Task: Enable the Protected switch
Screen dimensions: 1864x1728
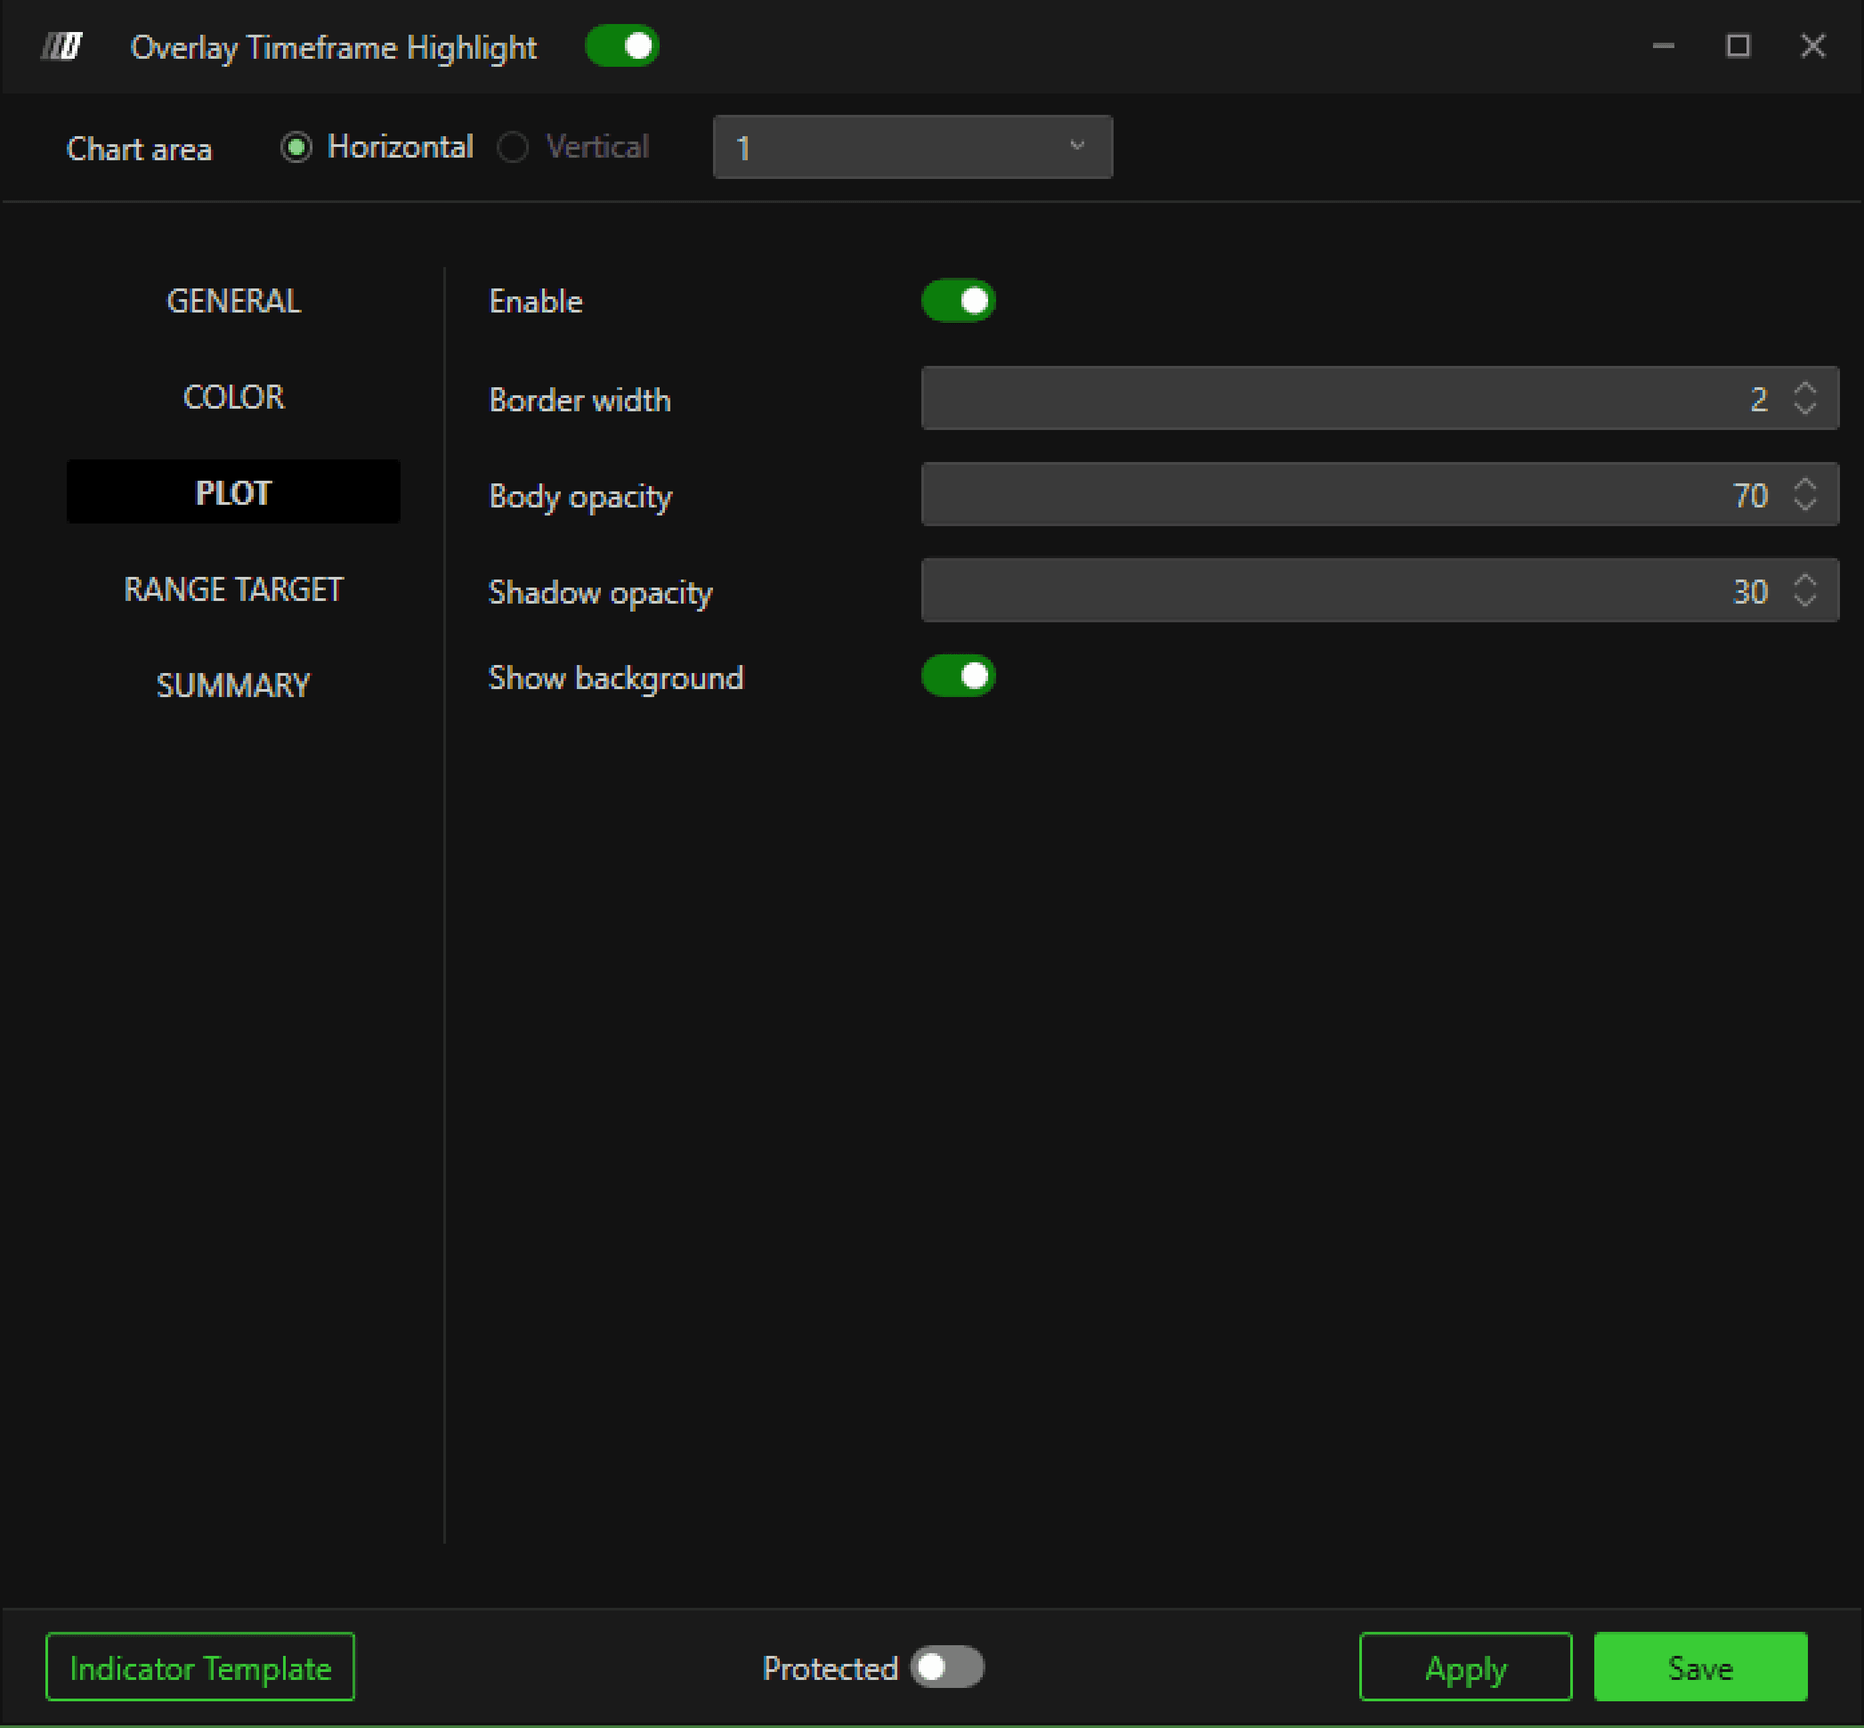Action: coord(947,1667)
